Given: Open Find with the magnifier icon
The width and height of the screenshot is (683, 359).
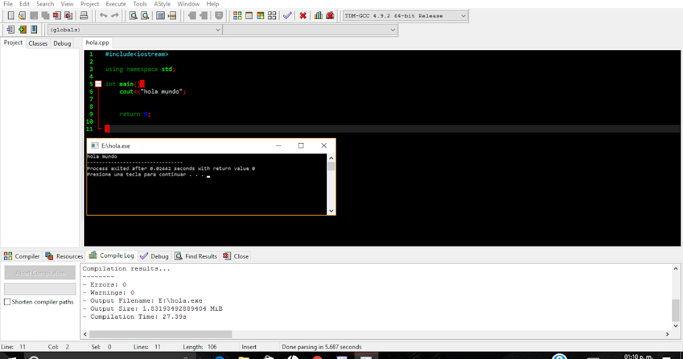Looking at the screenshot, I should 132,15.
